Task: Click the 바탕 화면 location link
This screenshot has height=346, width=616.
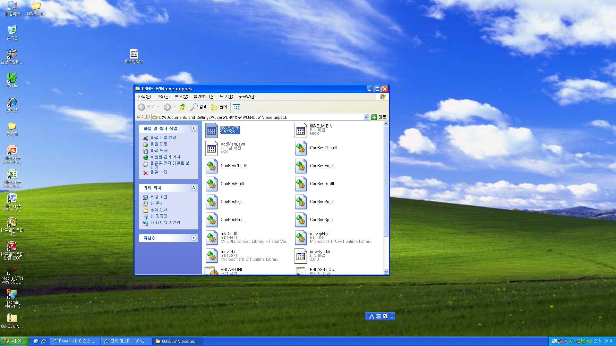Action: [x=159, y=197]
